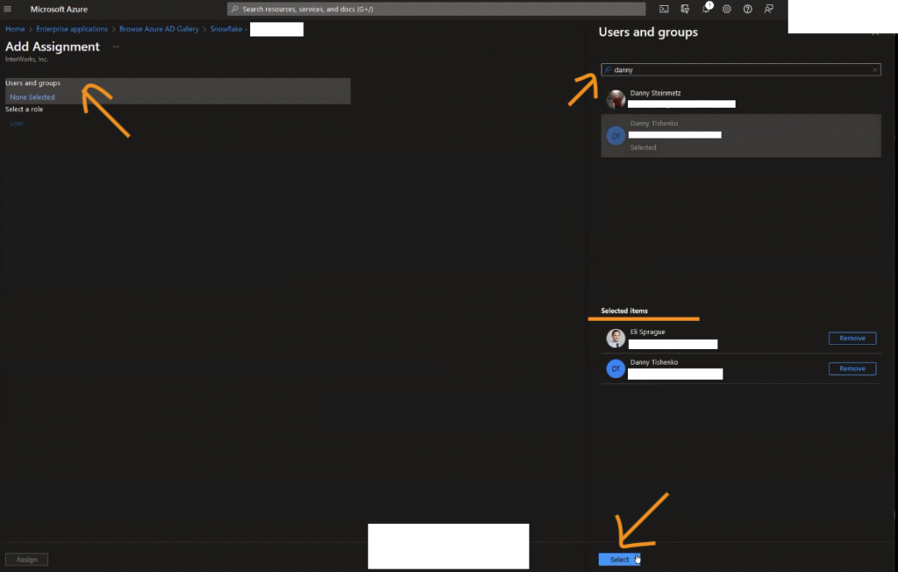This screenshot has height=572, width=898.
Task: Remove Danny Tishenko from selected items
Action: 852,368
